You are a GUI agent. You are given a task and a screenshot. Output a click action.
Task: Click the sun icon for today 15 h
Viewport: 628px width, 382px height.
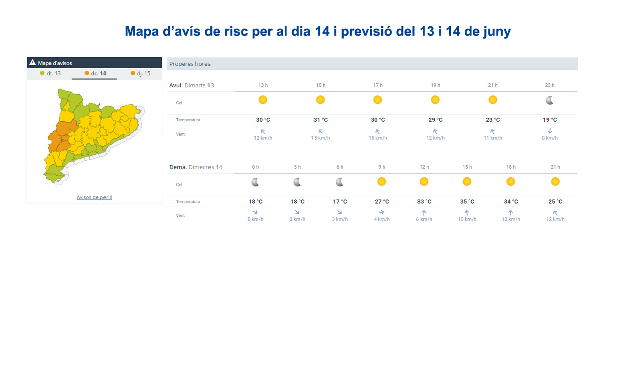pyautogui.click(x=320, y=100)
